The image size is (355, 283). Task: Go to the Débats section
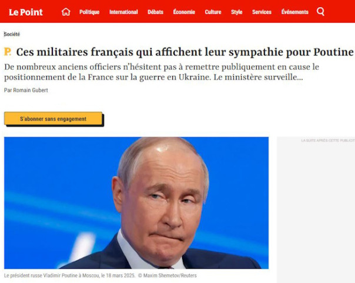pos(155,12)
